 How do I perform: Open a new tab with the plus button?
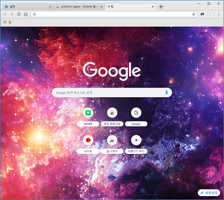click(161, 7)
